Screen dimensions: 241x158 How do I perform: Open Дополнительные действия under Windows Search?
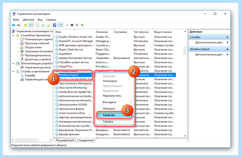[210, 55]
